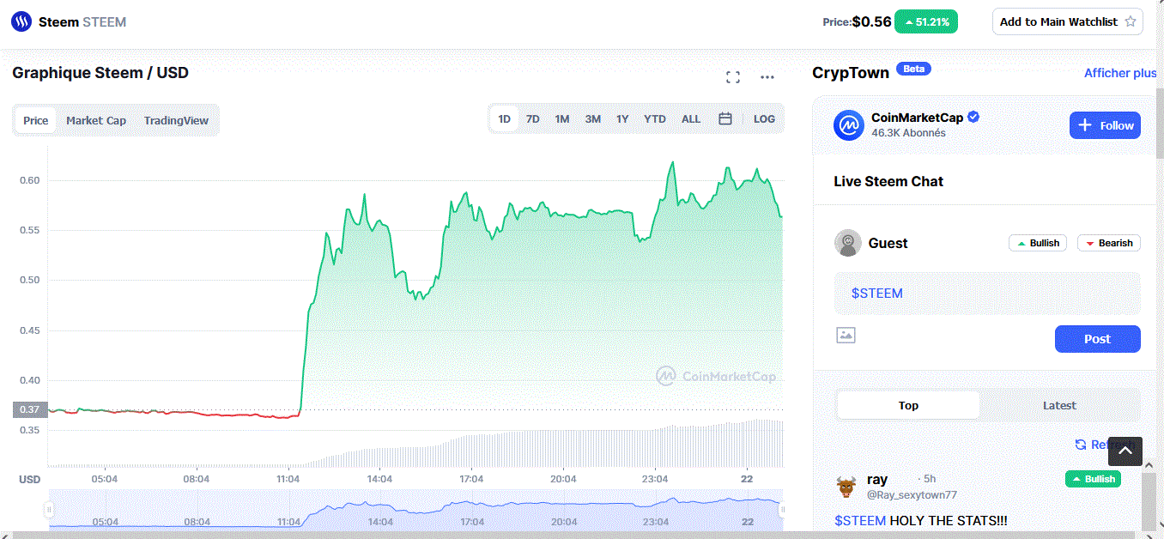
Task: Select the 7D time range
Action: [533, 119]
